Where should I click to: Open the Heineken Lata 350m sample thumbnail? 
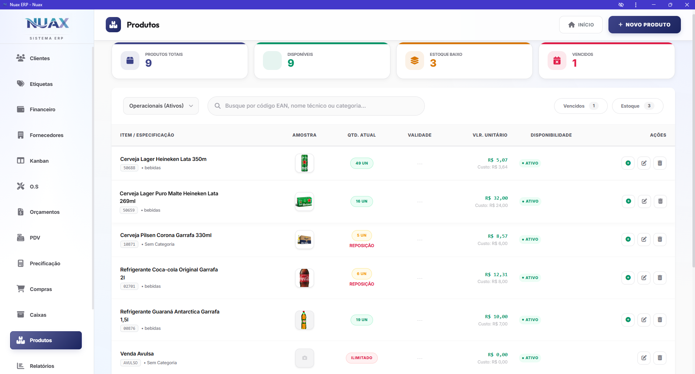(305, 163)
